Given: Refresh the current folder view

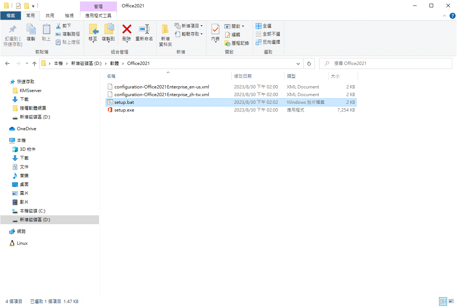Looking at the screenshot, I should click(309, 63).
